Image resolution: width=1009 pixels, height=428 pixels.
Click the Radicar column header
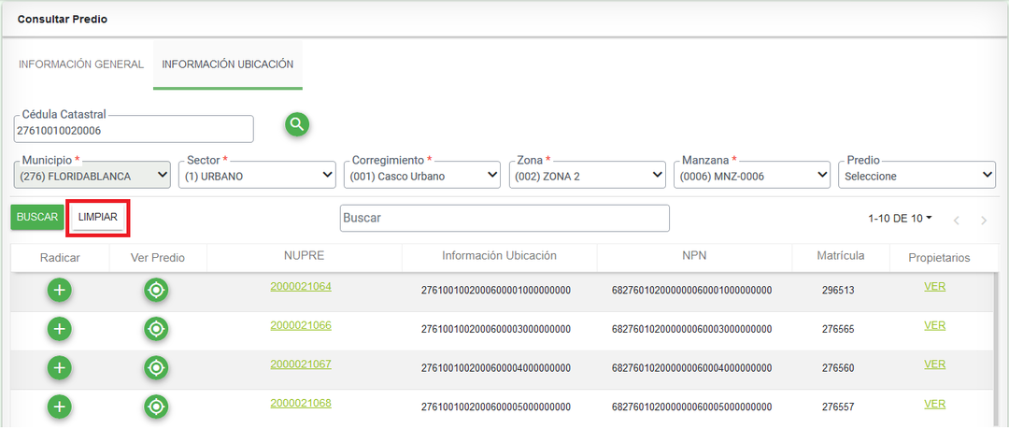click(x=60, y=257)
